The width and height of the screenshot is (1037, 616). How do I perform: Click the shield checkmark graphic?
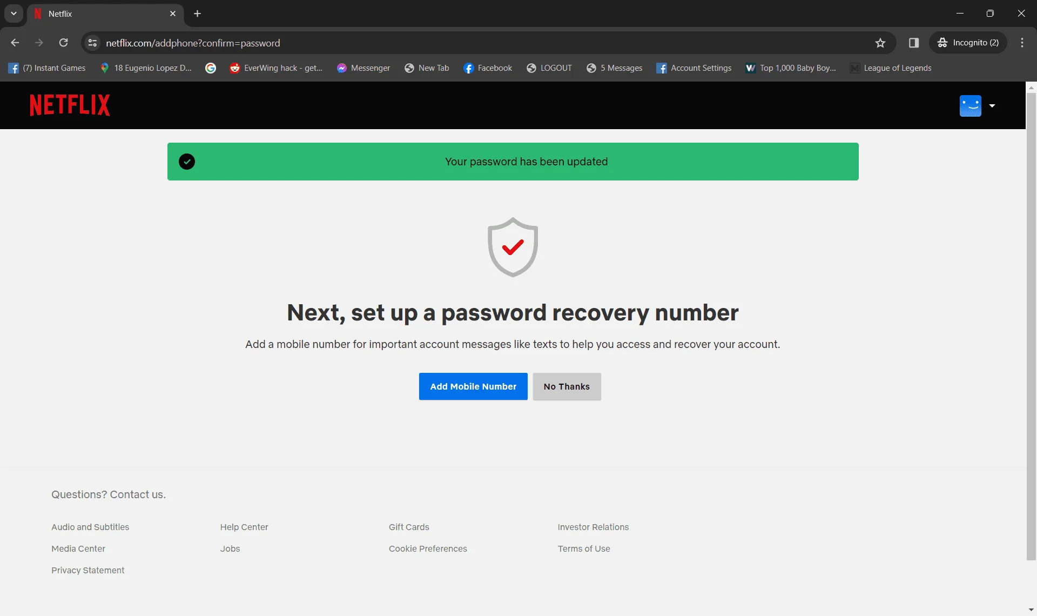pos(513,247)
